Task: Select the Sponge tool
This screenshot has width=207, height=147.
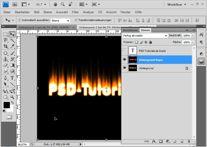Action: (12, 71)
